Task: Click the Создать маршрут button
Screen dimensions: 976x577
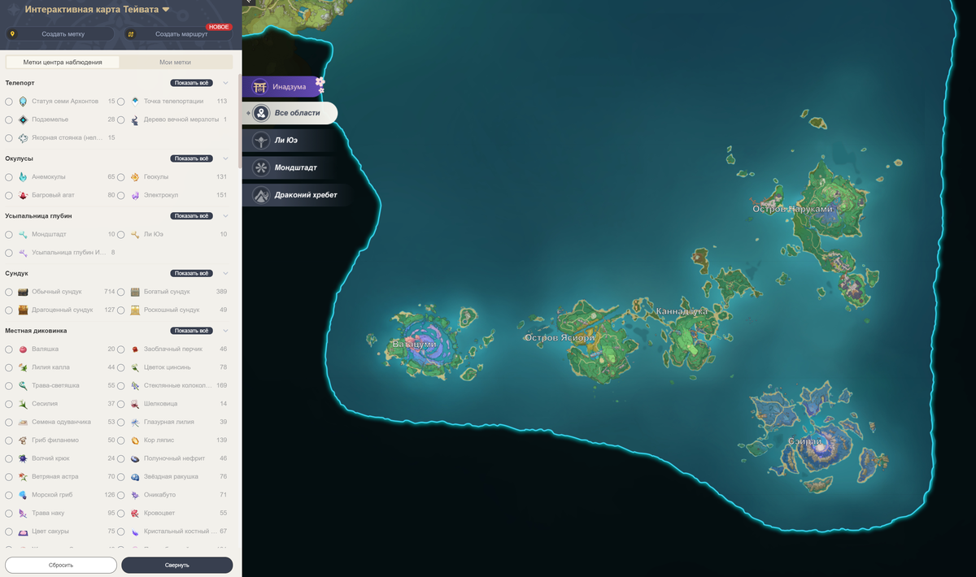Action: pyautogui.click(x=178, y=34)
